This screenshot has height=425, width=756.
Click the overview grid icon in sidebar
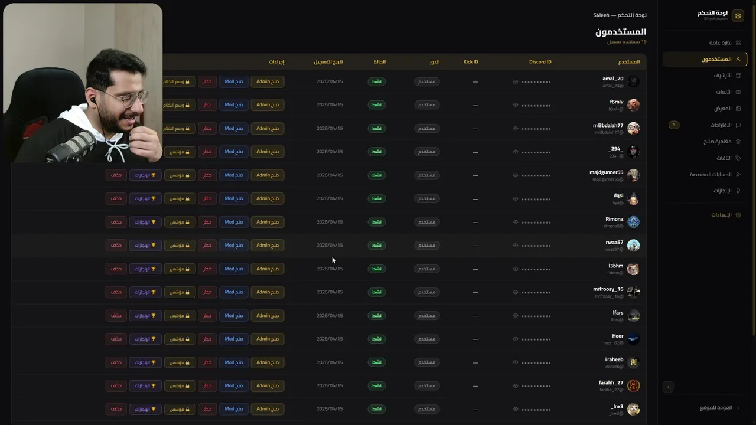pos(738,43)
